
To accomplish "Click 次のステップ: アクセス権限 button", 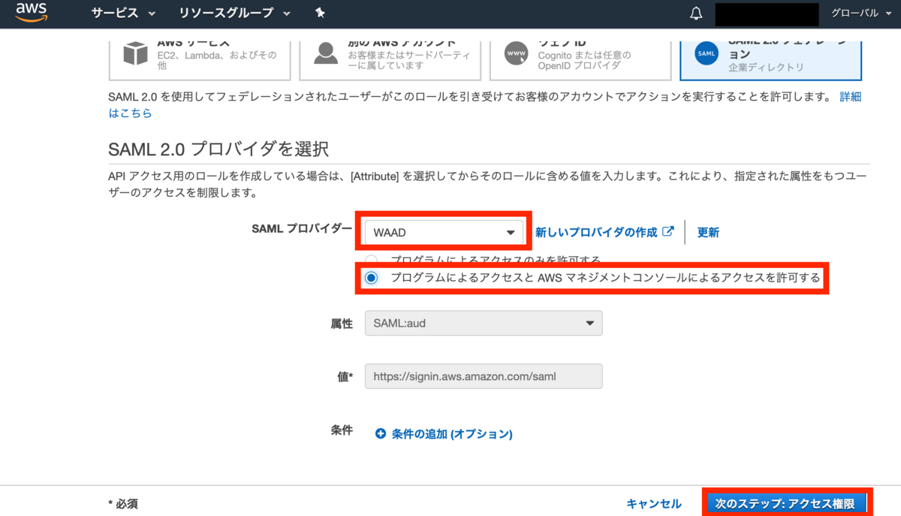I will click(x=785, y=503).
